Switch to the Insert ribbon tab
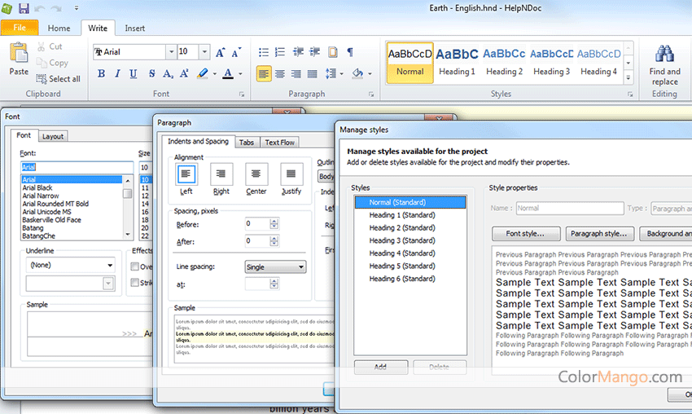692x414 pixels. [x=135, y=29]
